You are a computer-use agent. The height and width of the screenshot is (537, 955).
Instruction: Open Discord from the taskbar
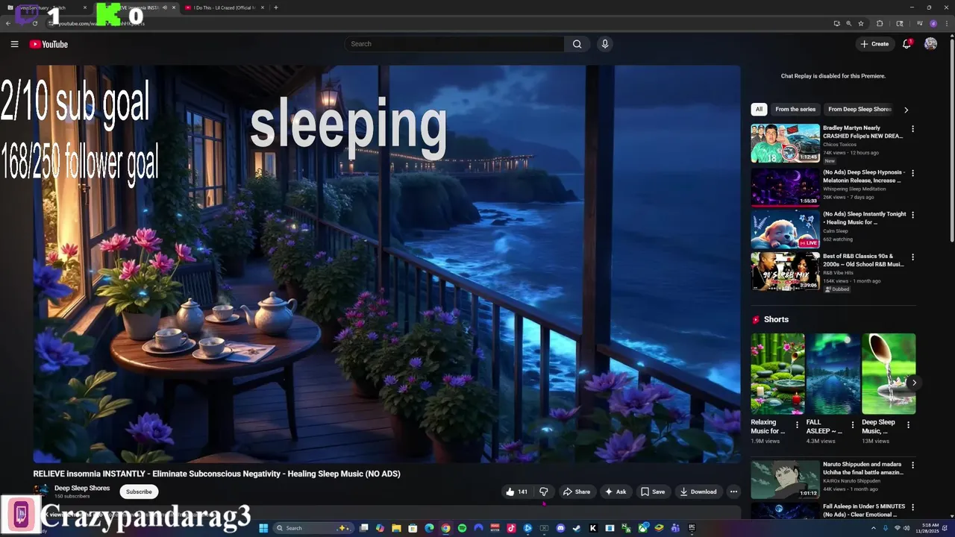tap(560, 528)
